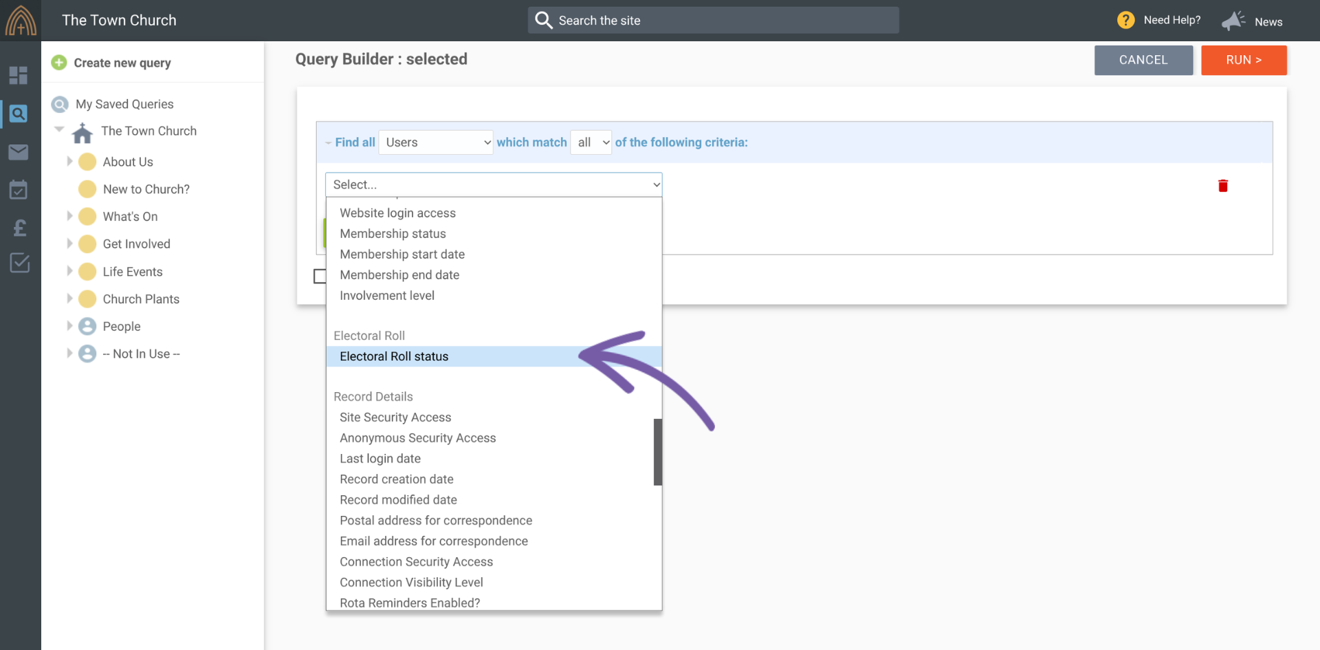
Task: Click the Need Help question mark icon
Action: [1125, 21]
